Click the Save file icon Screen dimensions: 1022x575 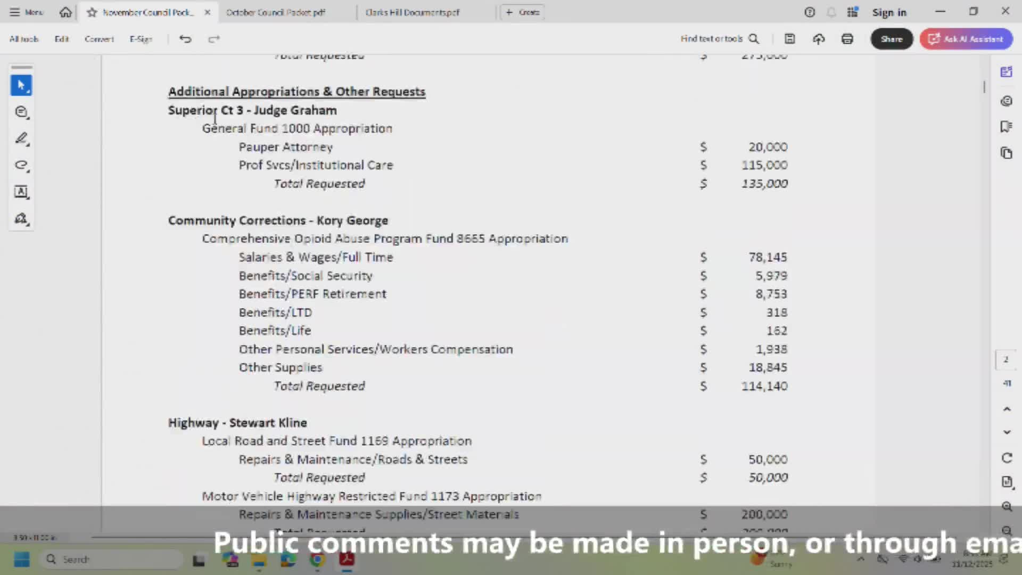789,38
